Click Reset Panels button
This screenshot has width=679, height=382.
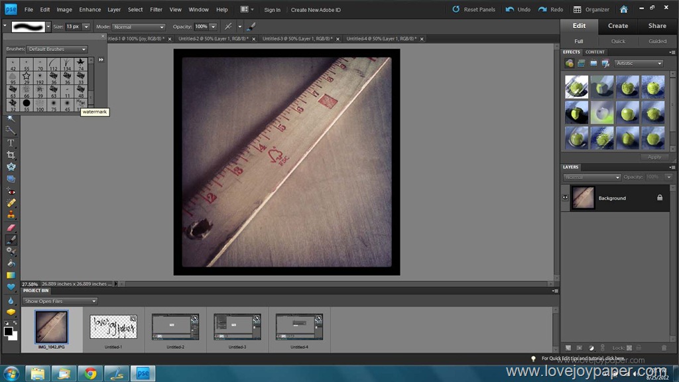pyautogui.click(x=473, y=9)
